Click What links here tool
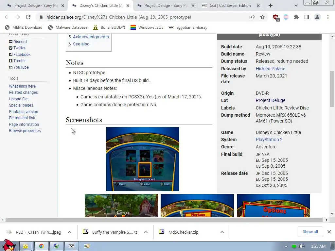 pos(22,86)
